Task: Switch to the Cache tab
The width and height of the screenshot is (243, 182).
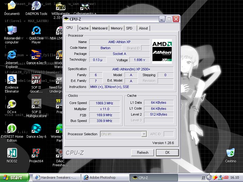Action: click(84, 28)
